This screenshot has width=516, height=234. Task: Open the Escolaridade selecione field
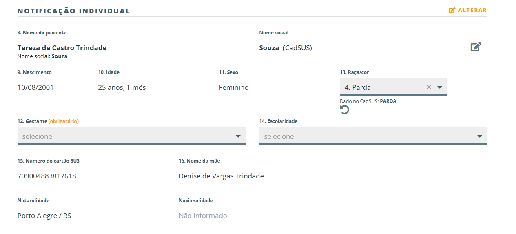point(373,136)
